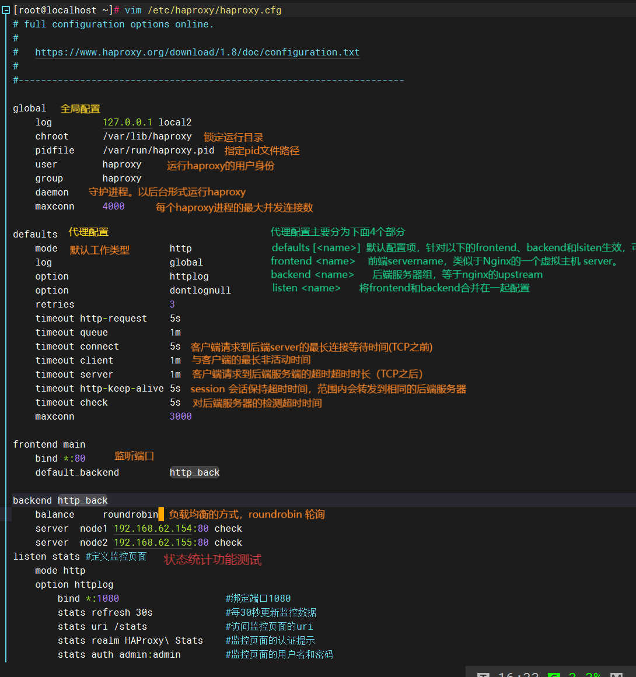This screenshot has width=636, height=677.
Task: Click the 'default_backend' keyword
Action: click(77, 472)
